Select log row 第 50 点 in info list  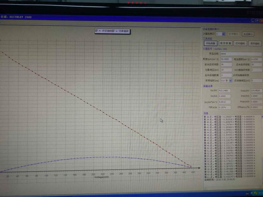click(x=229, y=148)
